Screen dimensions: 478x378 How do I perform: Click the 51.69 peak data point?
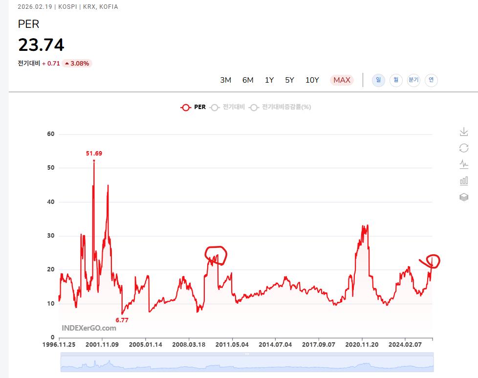(x=94, y=161)
